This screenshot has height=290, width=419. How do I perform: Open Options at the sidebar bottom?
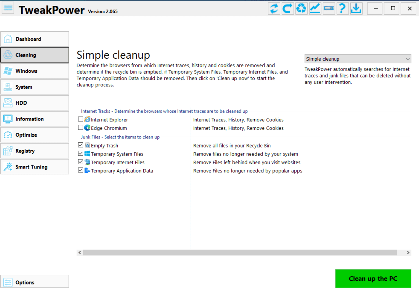click(35, 281)
